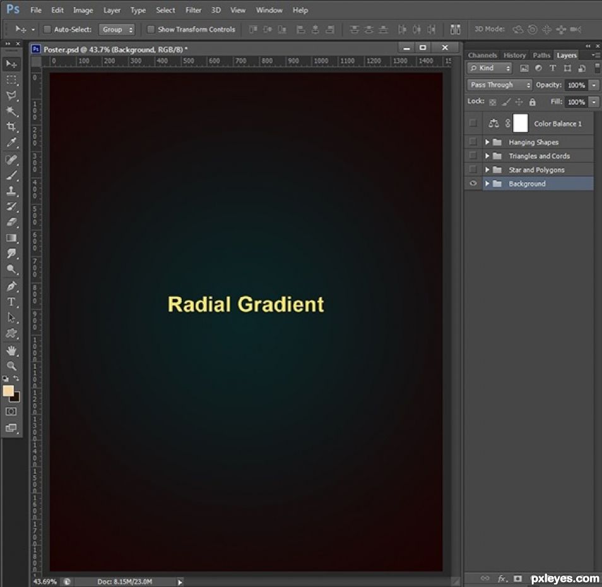This screenshot has height=587, width=602.
Task: Open the Opacity slider arrow
Action: 594,85
